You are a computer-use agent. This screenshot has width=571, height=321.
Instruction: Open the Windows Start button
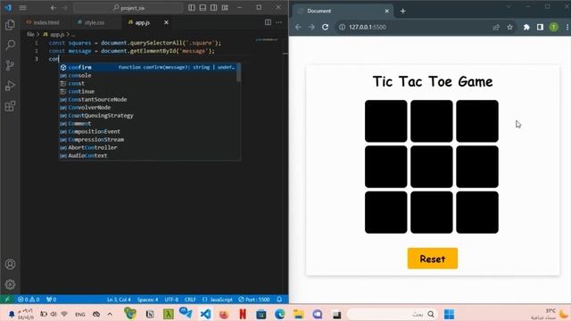[x=449, y=314]
